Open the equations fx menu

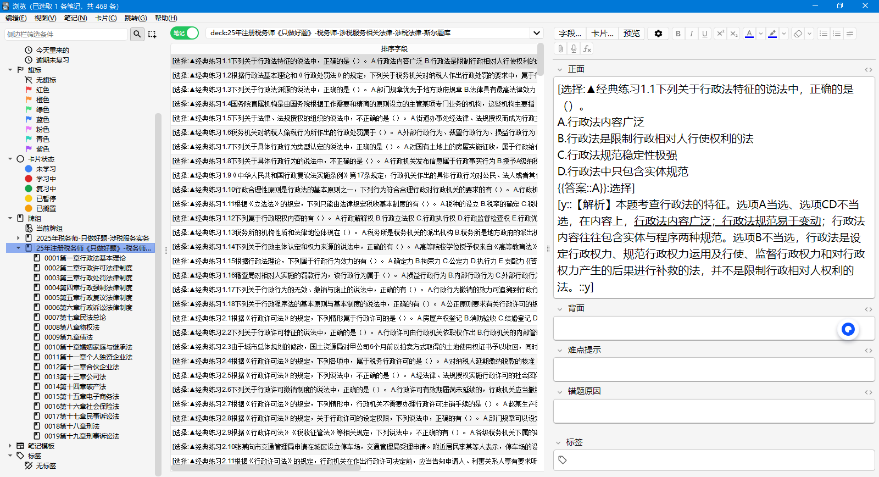pos(587,49)
